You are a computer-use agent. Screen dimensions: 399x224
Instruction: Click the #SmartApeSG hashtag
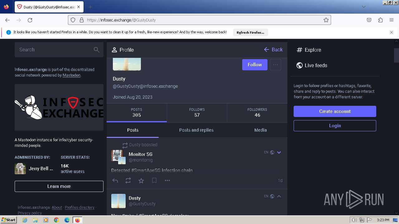tap(145, 170)
